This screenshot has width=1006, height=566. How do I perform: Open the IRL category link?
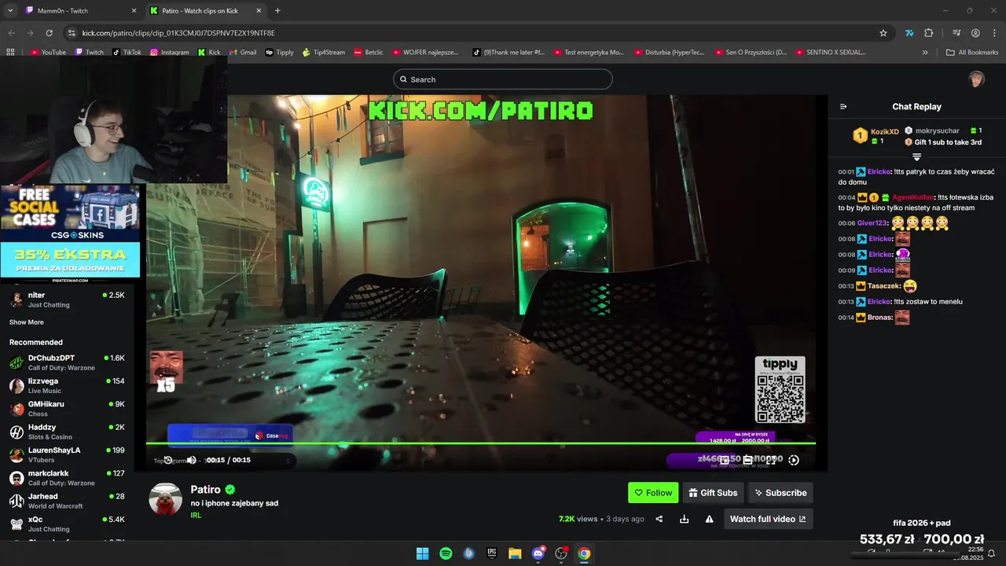click(x=196, y=516)
